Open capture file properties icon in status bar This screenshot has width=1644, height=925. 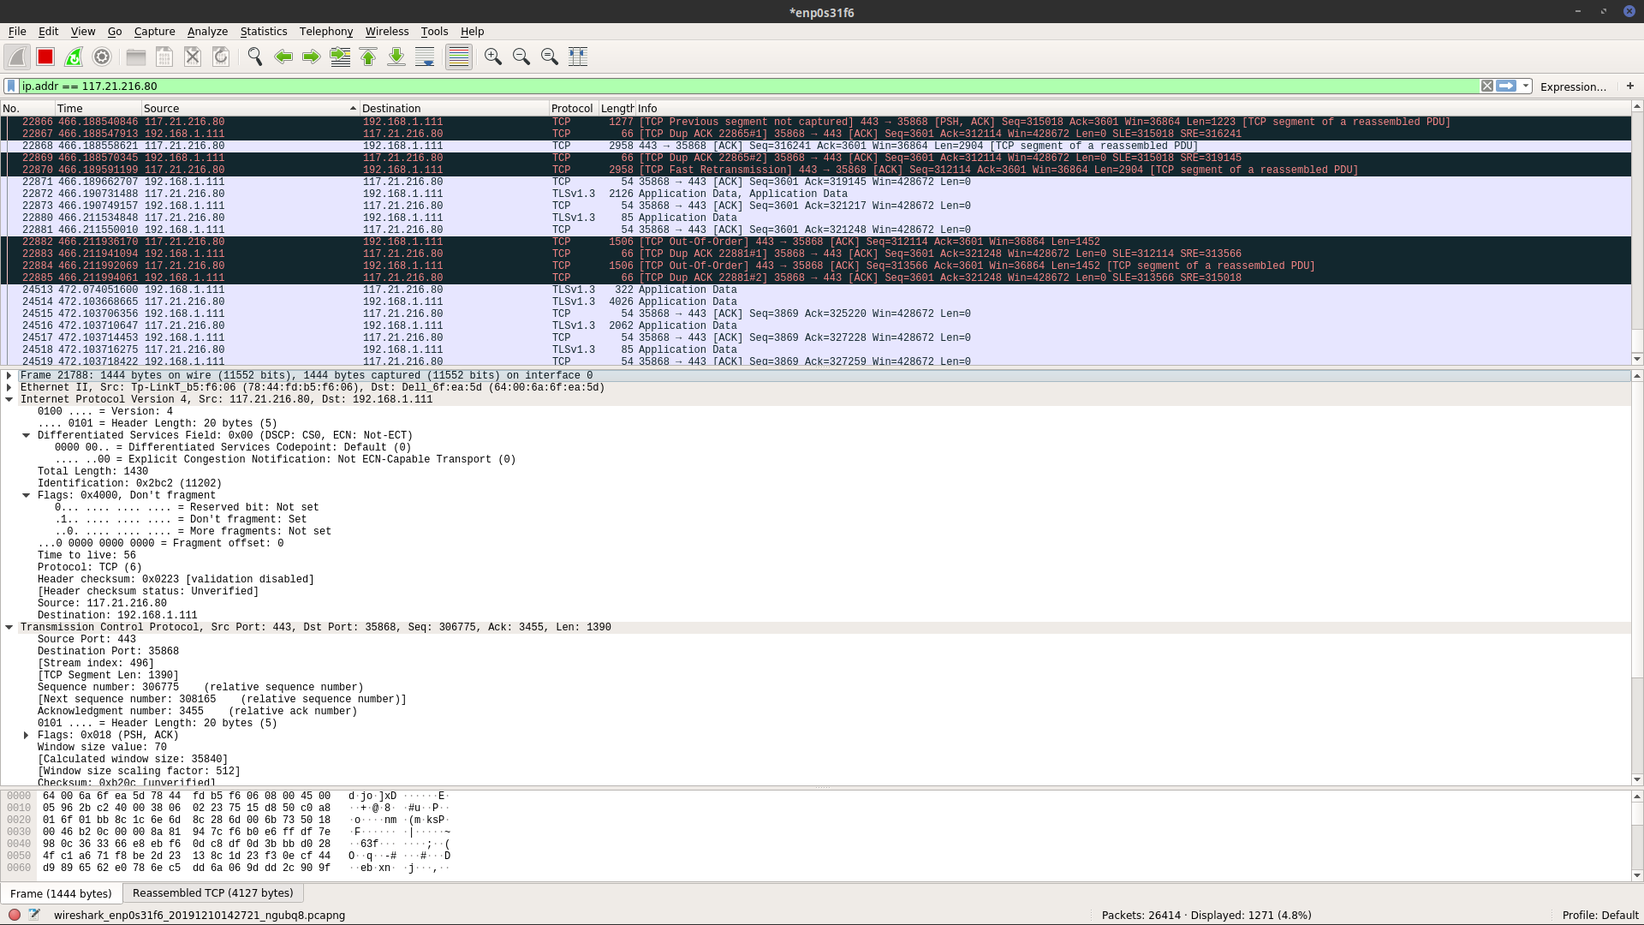click(x=34, y=915)
